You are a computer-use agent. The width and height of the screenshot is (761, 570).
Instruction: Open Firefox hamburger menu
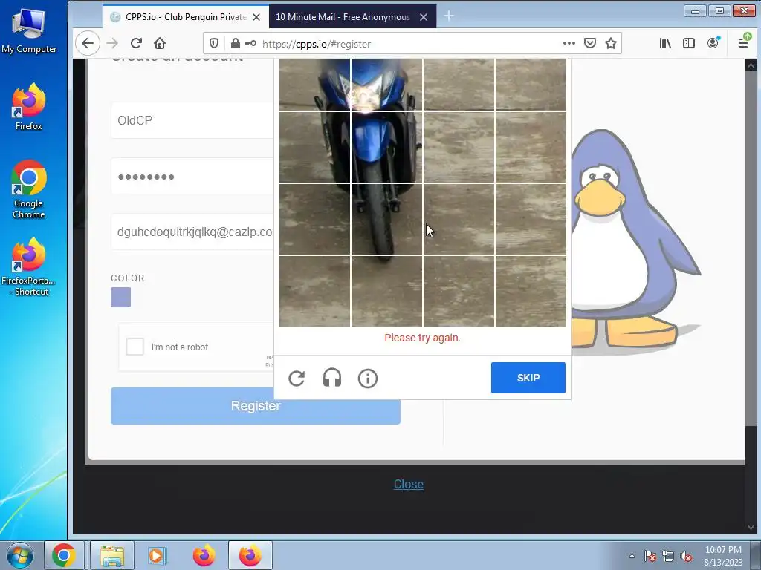click(x=743, y=42)
